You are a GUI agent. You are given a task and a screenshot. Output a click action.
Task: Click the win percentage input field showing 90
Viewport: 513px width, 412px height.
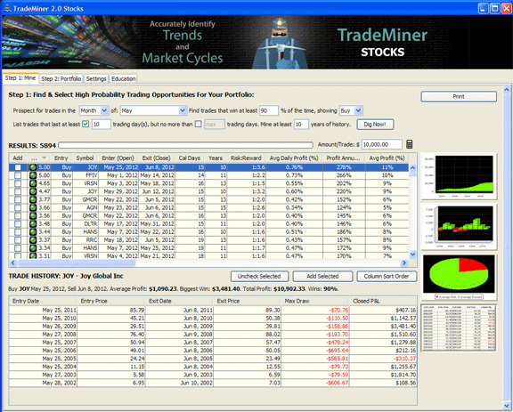point(269,110)
